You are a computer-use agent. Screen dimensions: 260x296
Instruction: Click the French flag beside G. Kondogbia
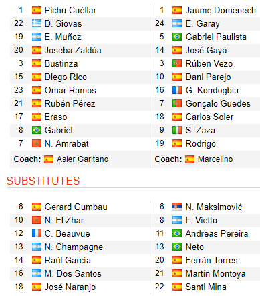177,90
